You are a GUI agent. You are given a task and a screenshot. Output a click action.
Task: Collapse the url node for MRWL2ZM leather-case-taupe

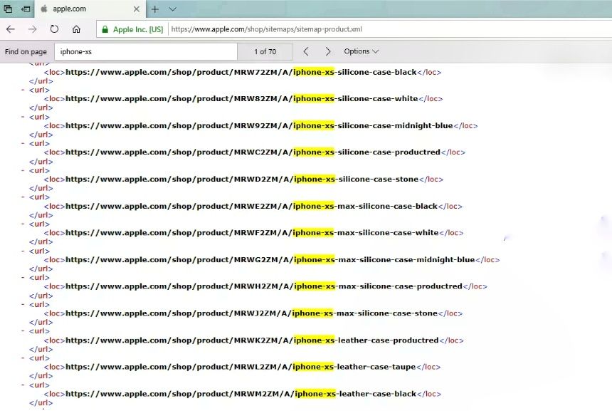coord(23,358)
